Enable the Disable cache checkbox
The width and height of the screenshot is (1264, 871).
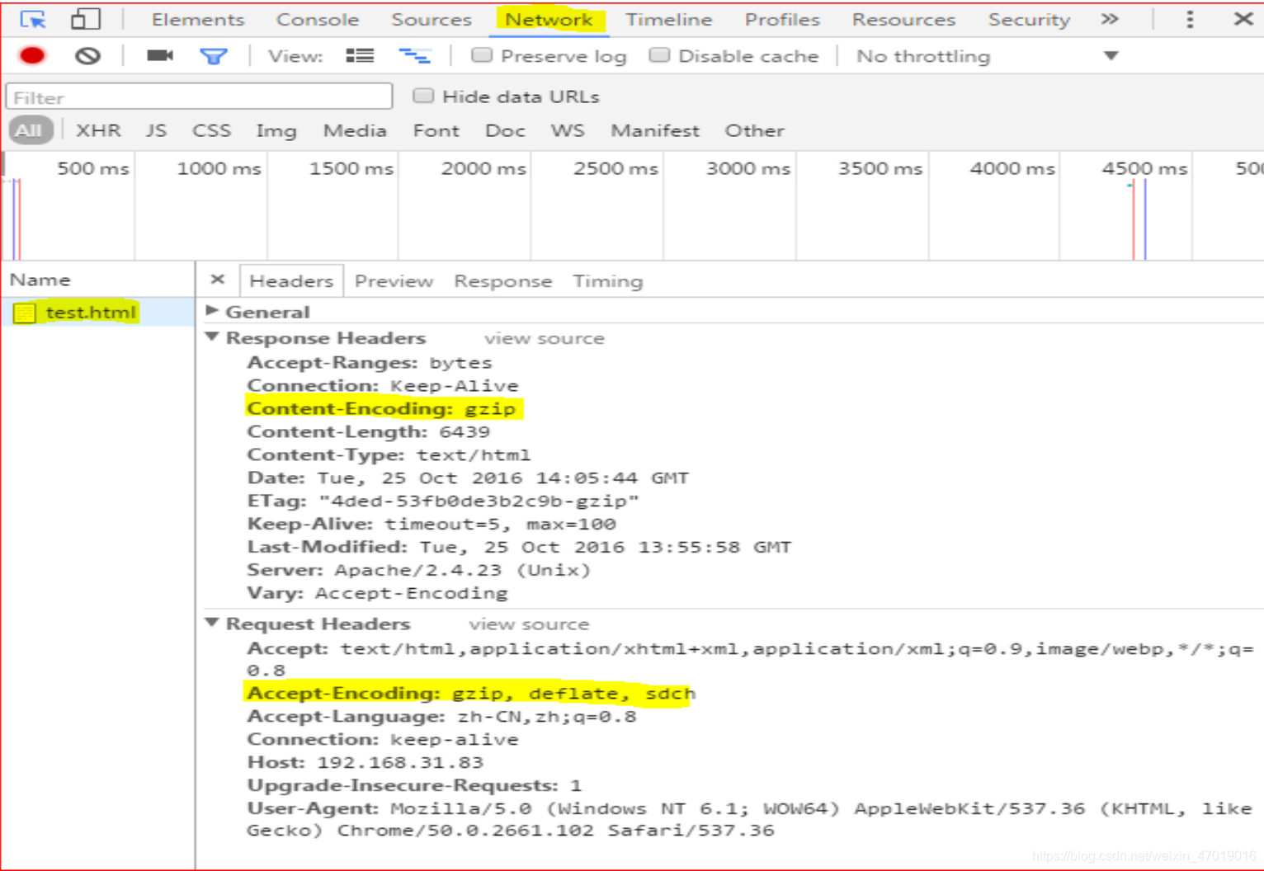tap(659, 55)
